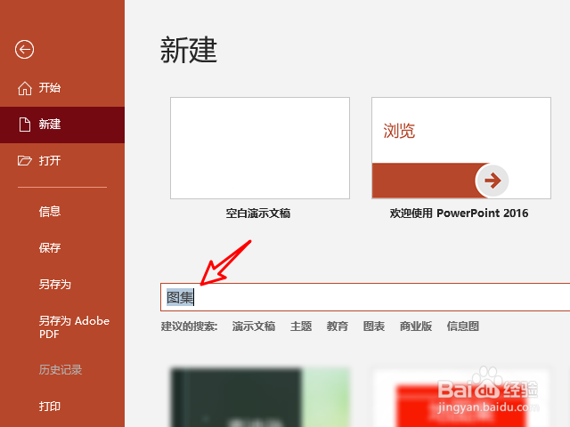This screenshot has height=427, width=570.
Task: Click the 欢迎使用 PowerPoint 2016 label
Action: coord(460,213)
